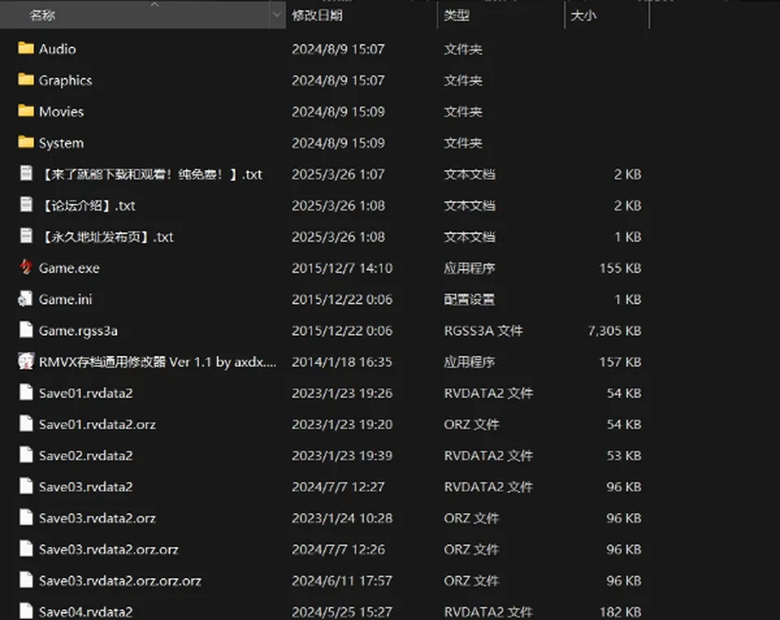Select the System folder icon
The height and width of the screenshot is (620, 780).
26,142
